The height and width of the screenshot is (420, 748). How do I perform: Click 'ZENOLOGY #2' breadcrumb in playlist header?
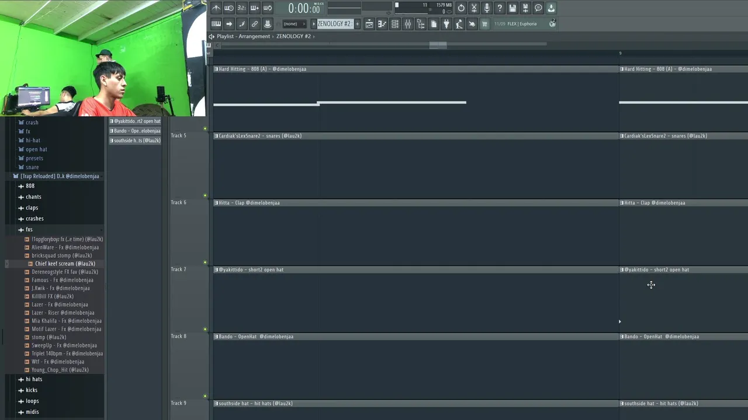(x=293, y=36)
